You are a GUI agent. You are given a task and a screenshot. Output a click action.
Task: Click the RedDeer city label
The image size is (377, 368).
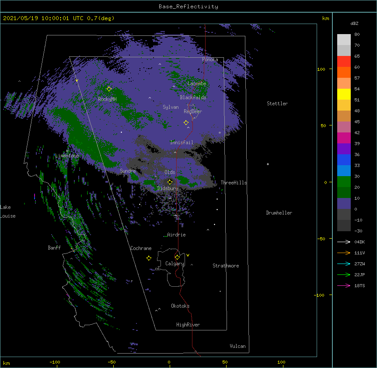[193, 111]
